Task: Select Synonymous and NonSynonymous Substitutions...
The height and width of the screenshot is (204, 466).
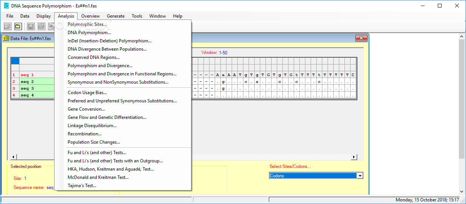Action: 123,82
